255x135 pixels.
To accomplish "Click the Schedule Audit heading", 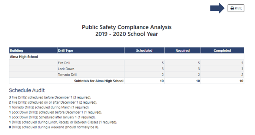I will [x=27, y=90].
